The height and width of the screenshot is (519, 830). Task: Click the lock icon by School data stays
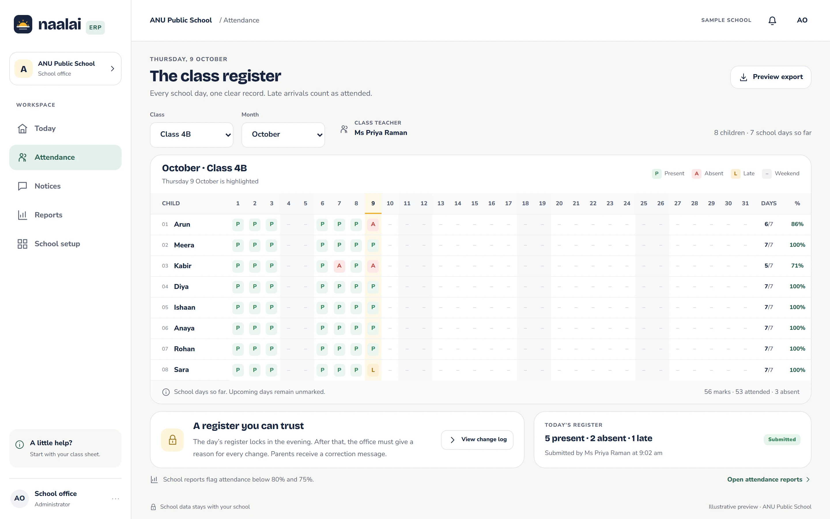coord(153,507)
